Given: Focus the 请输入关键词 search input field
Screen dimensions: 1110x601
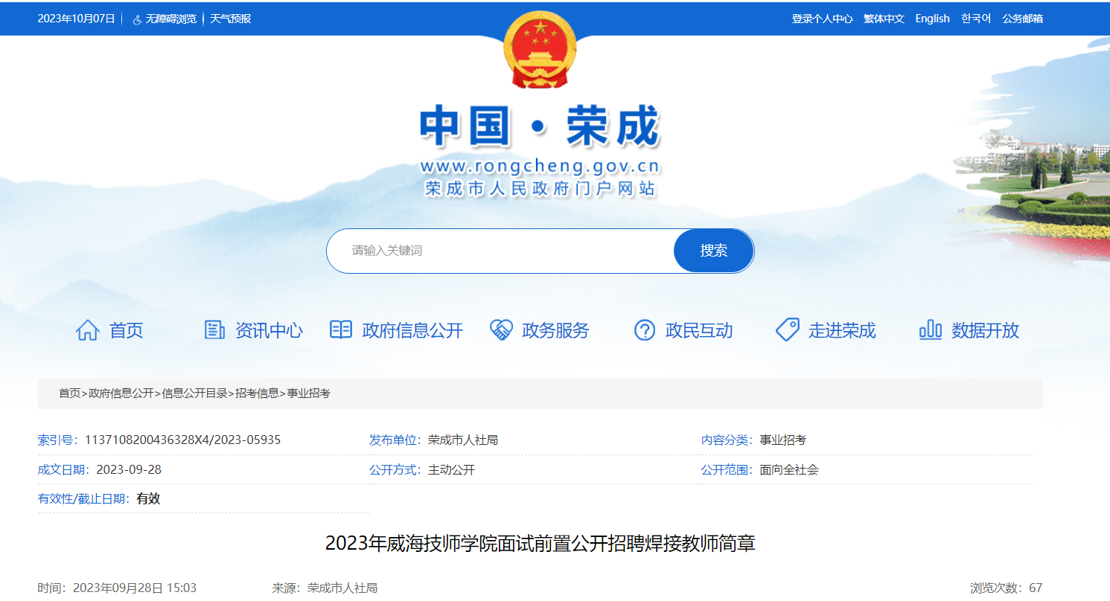Looking at the screenshot, I should pyautogui.click(x=500, y=251).
